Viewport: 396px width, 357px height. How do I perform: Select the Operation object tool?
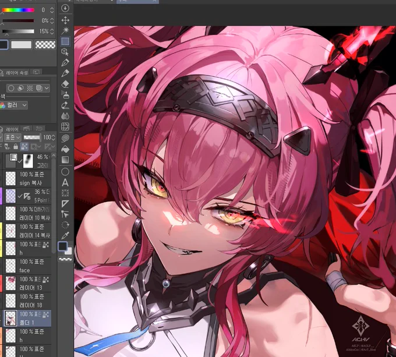[x=65, y=52]
